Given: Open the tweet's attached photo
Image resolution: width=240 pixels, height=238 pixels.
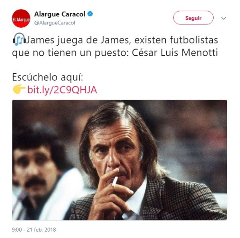Looking at the screenshot, I should (x=120, y=160).
